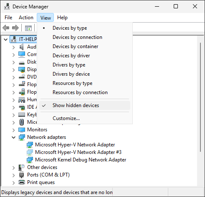The image size is (205, 197).
Task: Select the Devices by type view
Action: click(x=85, y=28)
